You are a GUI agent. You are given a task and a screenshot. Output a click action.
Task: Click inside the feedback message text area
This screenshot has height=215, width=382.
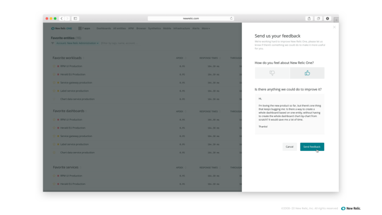point(290,114)
